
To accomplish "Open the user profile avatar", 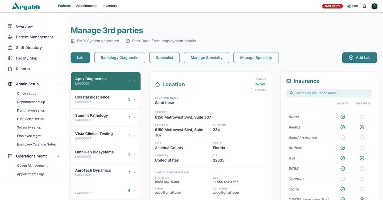I will point(374,6).
